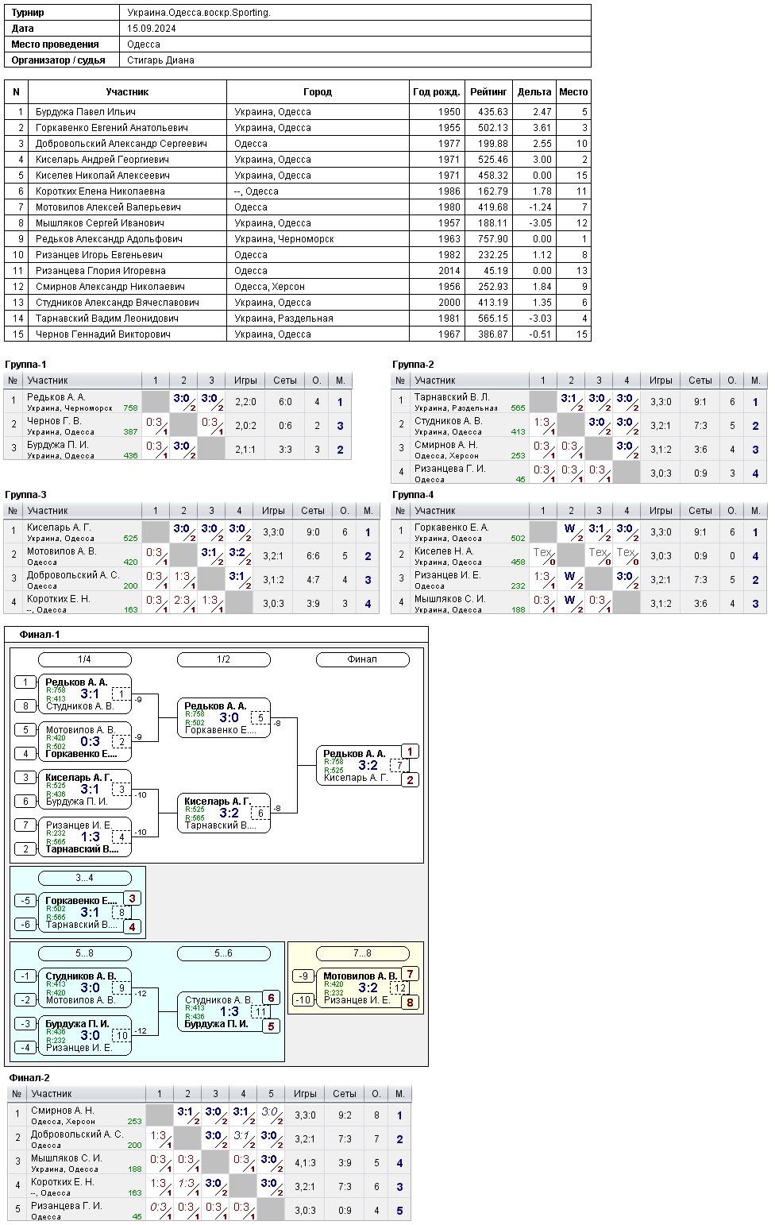Click the 3:2 score of Мотовилов–Ризанцев 7...8 match

click(368, 988)
